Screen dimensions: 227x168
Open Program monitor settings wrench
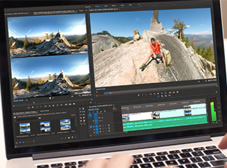pyautogui.click(x=206, y=81)
